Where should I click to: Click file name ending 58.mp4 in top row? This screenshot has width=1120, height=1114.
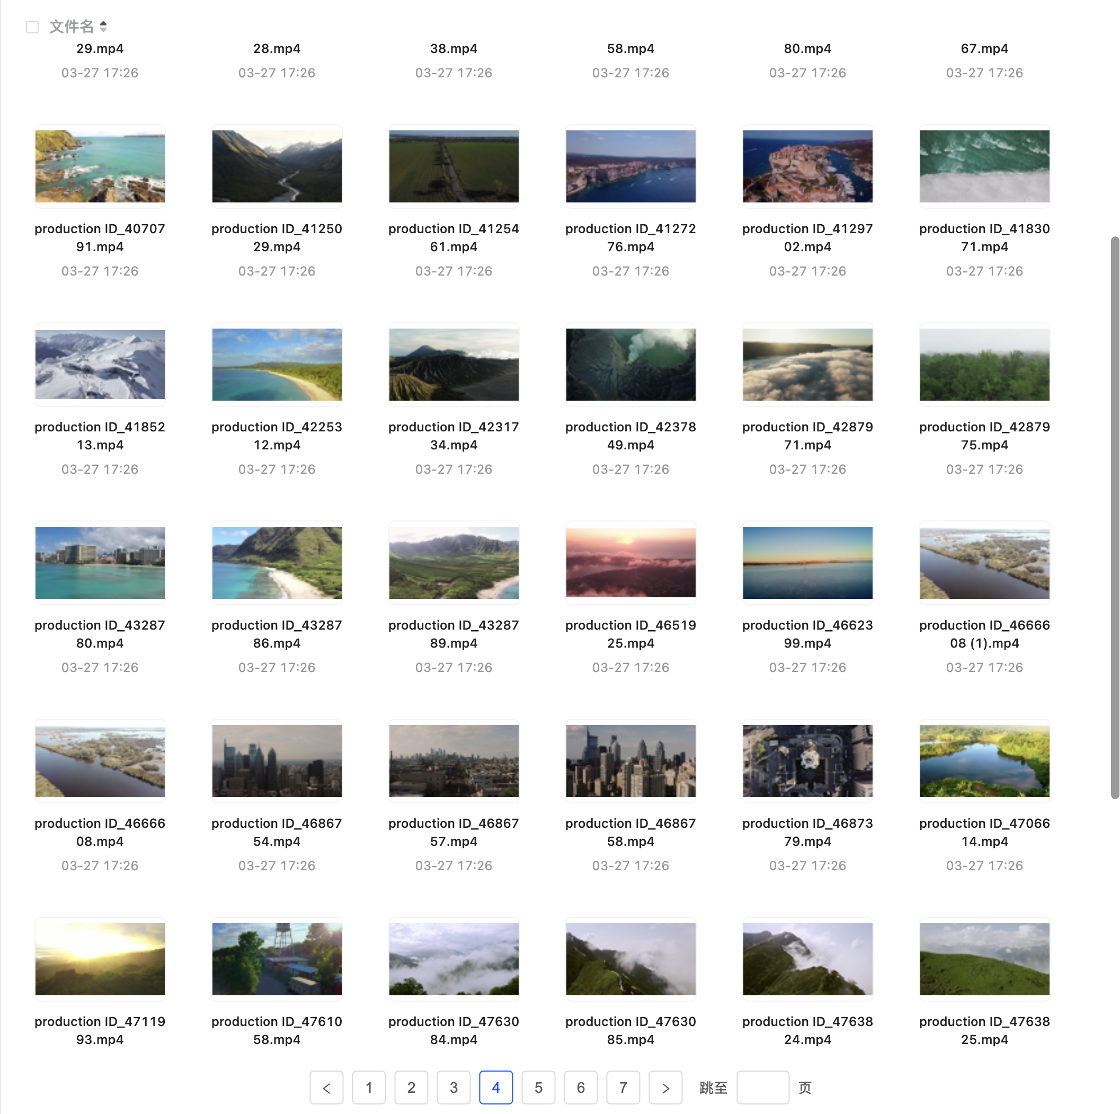[630, 49]
